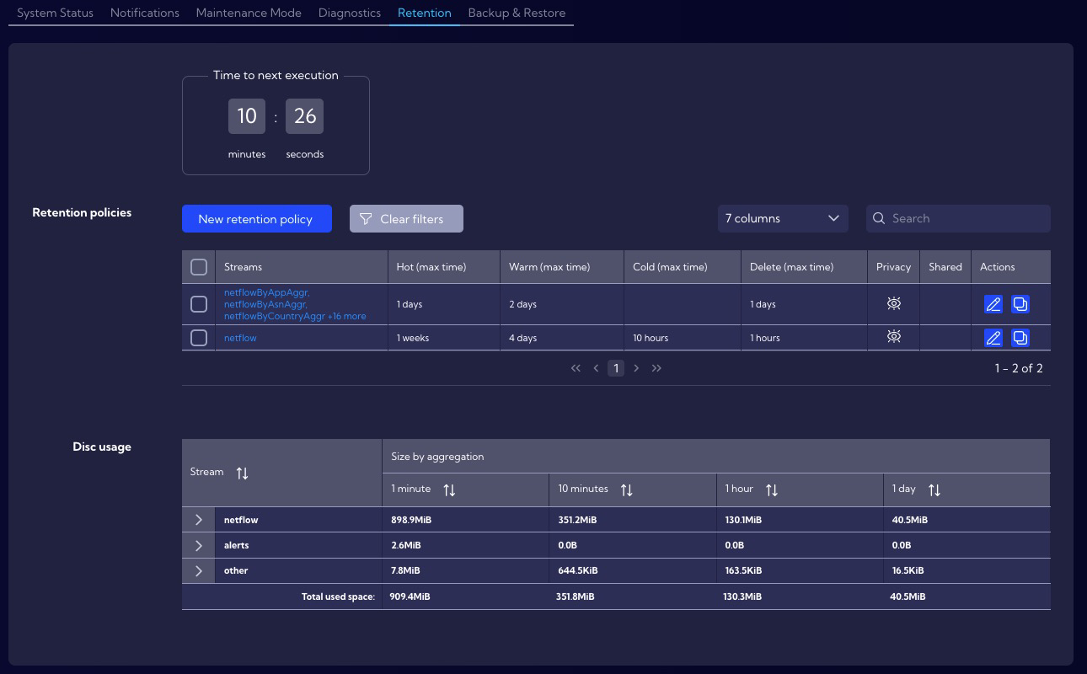Click the 7.8MiB other size cell
Image resolution: width=1087 pixels, height=674 pixels.
tap(466, 570)
